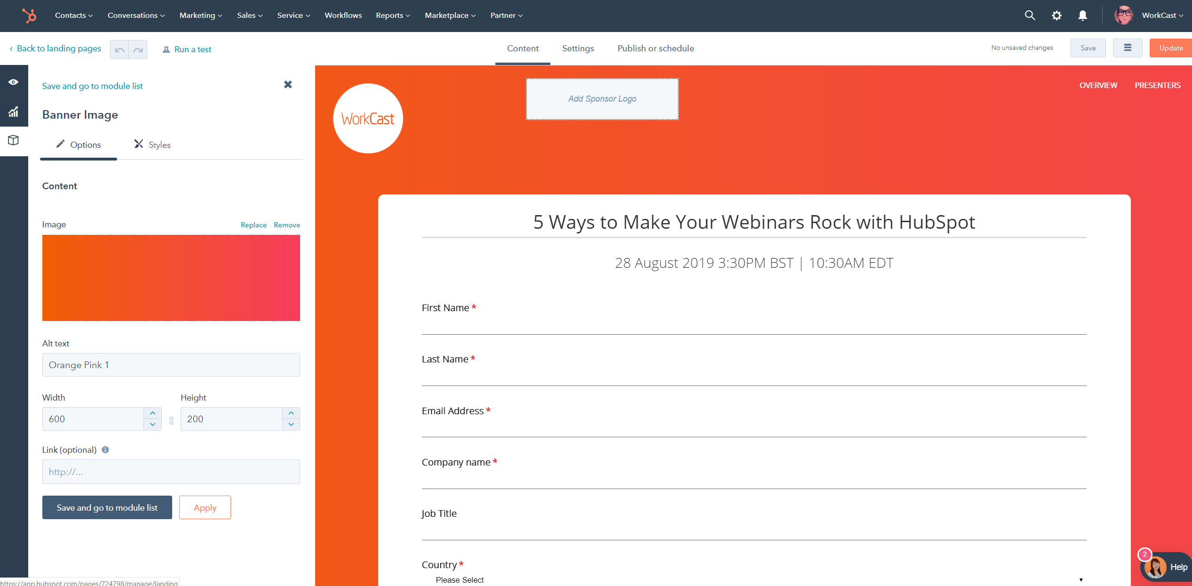Switch to the Settings tab

coord(578,48)
